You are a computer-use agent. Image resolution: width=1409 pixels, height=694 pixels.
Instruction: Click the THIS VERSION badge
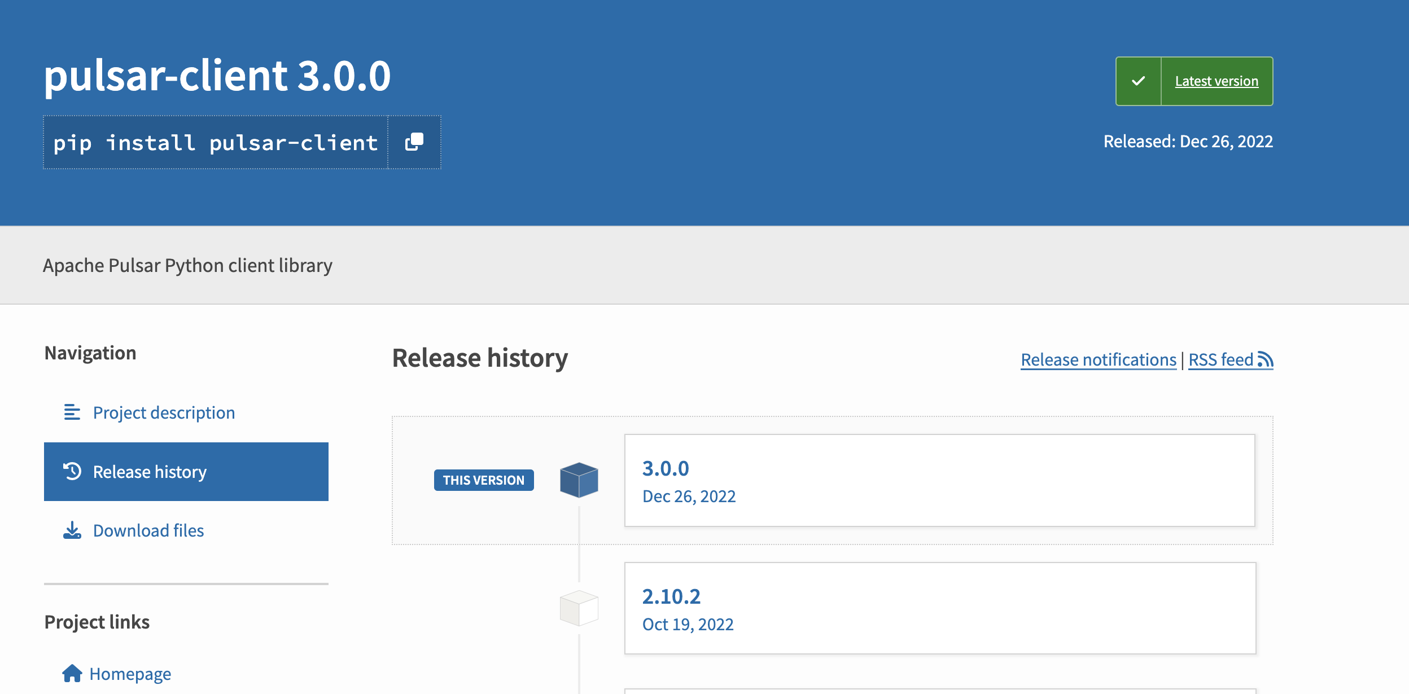pyautogui.click(x=484, y=480)
